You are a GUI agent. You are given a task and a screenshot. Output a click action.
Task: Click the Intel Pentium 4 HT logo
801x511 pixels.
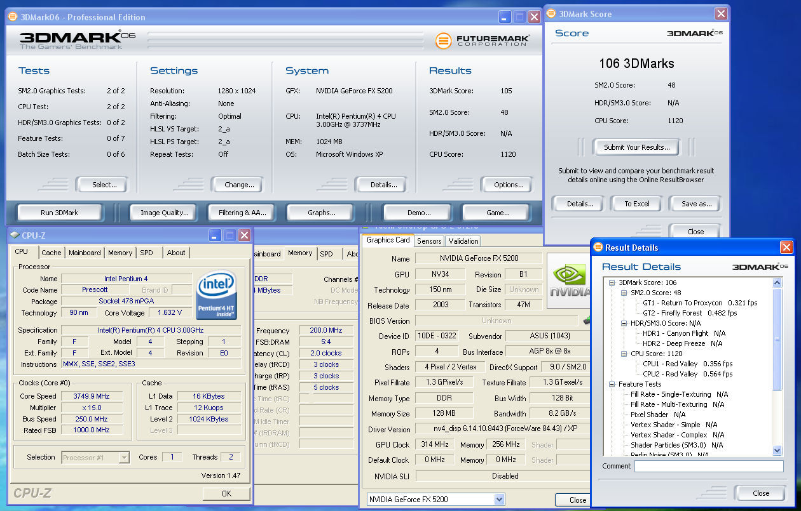pos(217,295)
